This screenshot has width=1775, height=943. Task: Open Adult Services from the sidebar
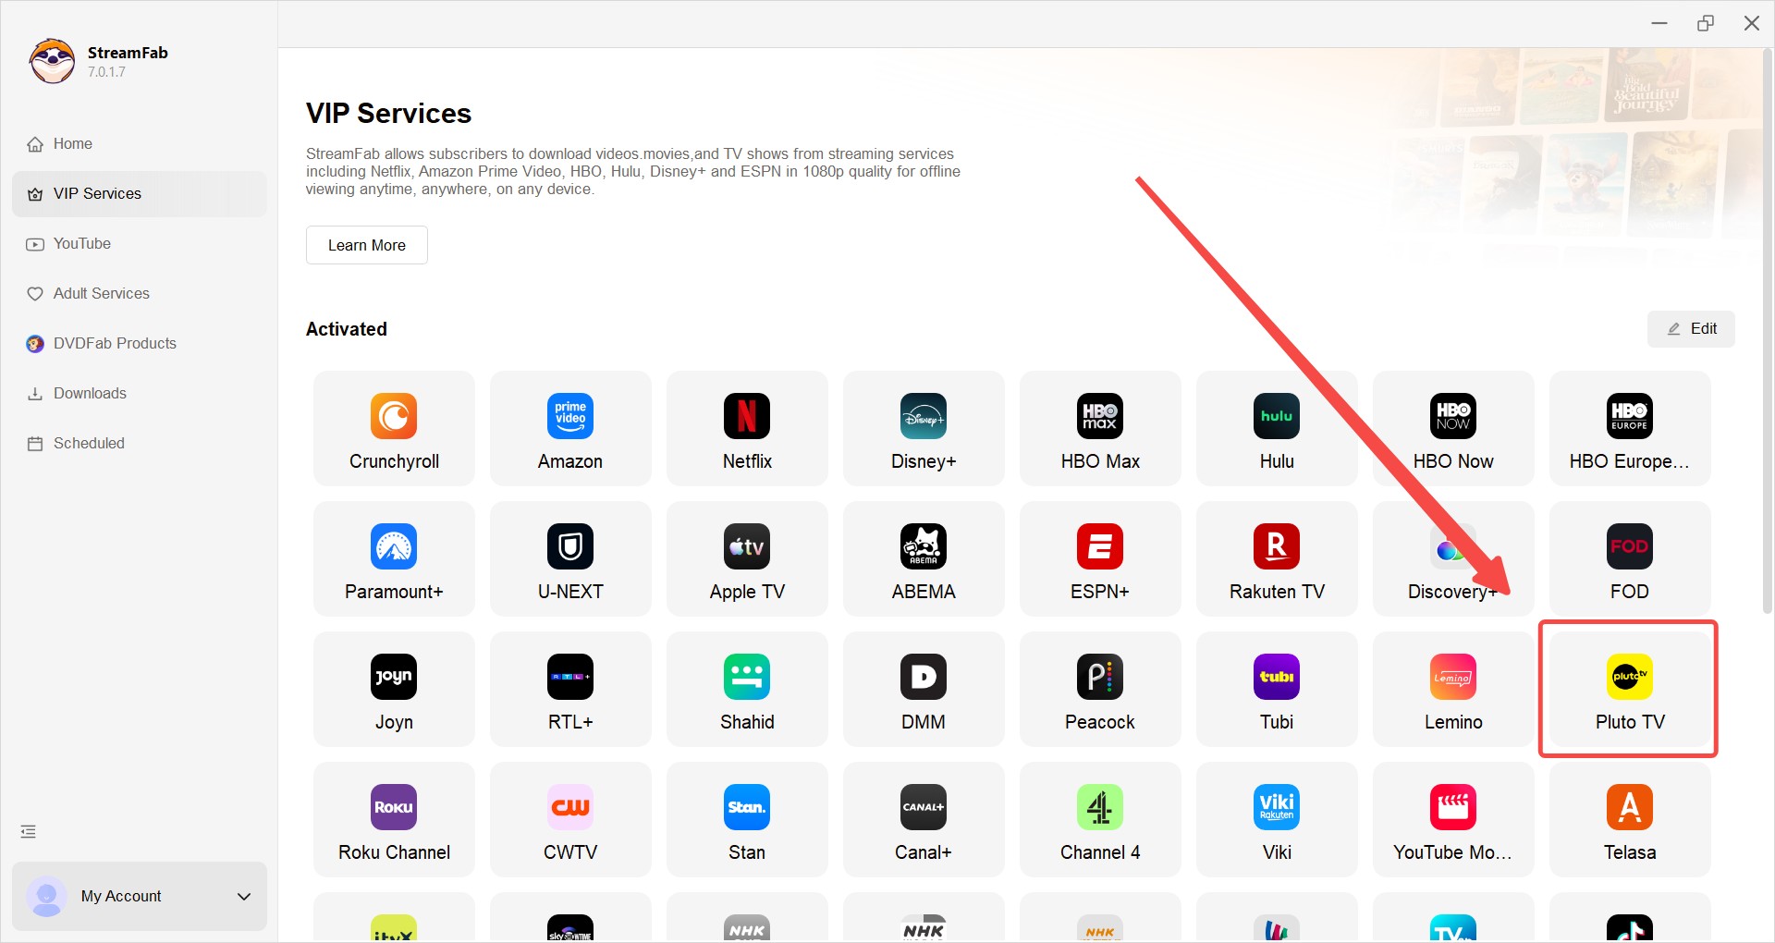[100, 293]
